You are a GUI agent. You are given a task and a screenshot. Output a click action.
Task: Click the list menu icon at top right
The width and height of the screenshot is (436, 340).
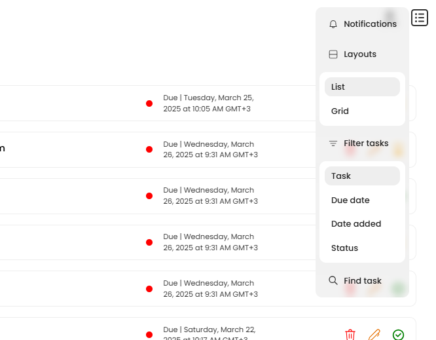click(x=420, y=18)
